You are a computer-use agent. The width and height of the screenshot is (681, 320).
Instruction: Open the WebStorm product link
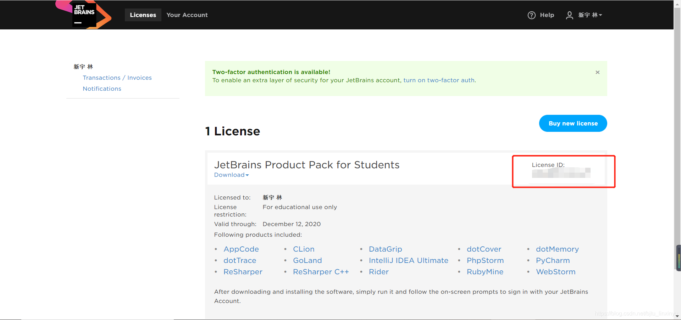pyautogui.click(x=556, y=272)
